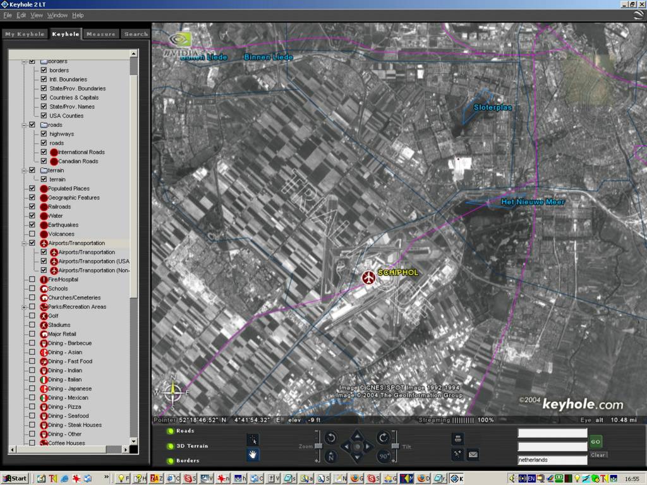
Task: Click layer list horizontal scroll right arrow
Action: click(x=126, y=450)
